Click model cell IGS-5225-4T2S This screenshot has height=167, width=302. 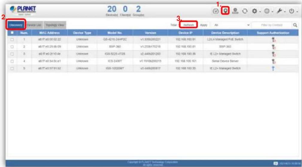(x=115, y=54)
